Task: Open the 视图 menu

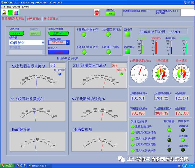Action: pos(9,7)
